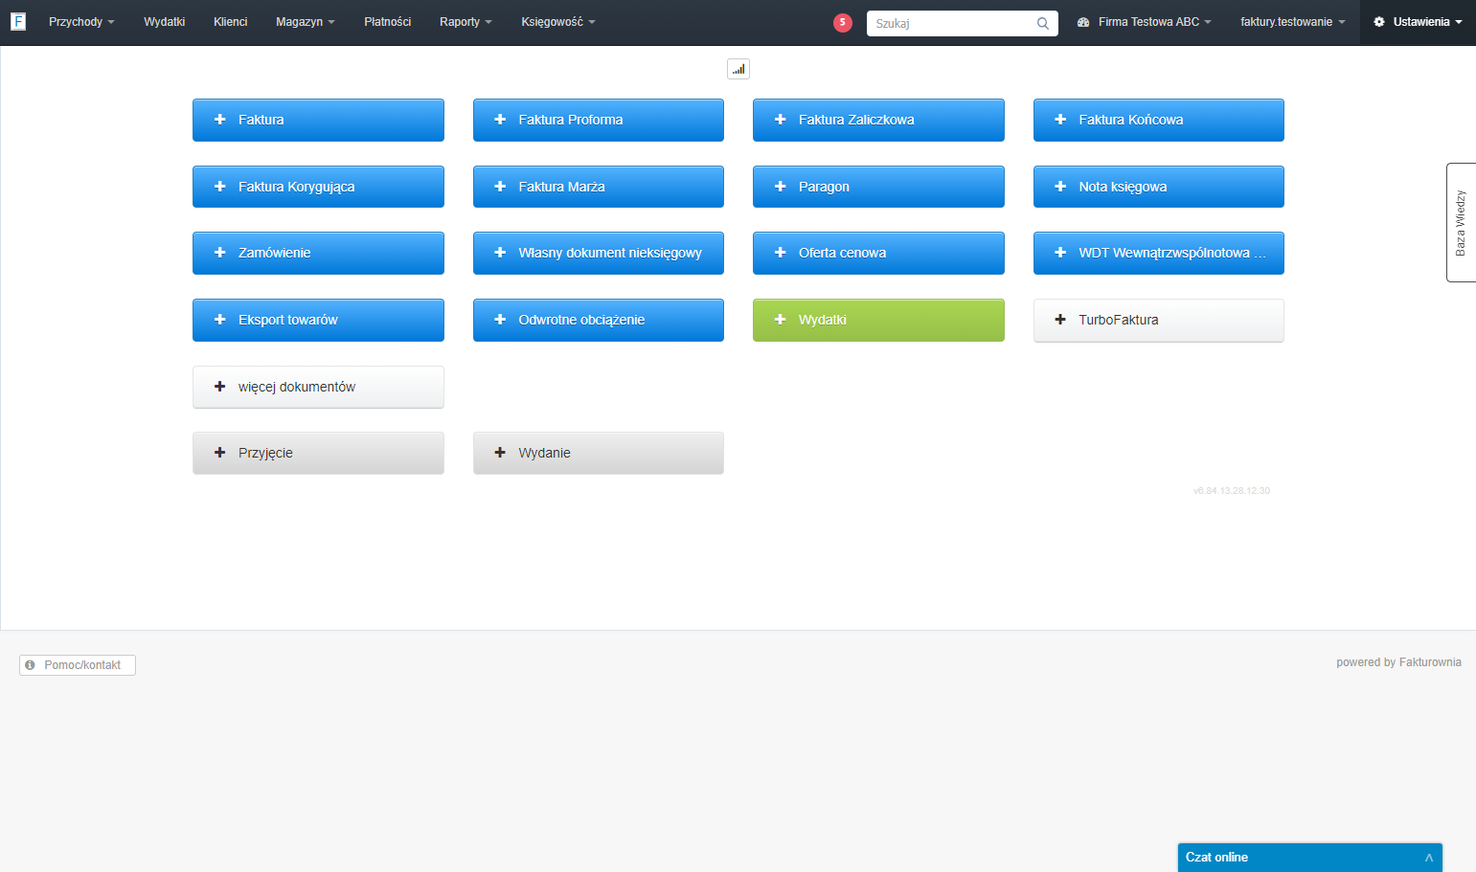Viewport: 1476px width, 872px height.
Task: Open Płatności in the top menu
Action: click(x=388, y=22)
